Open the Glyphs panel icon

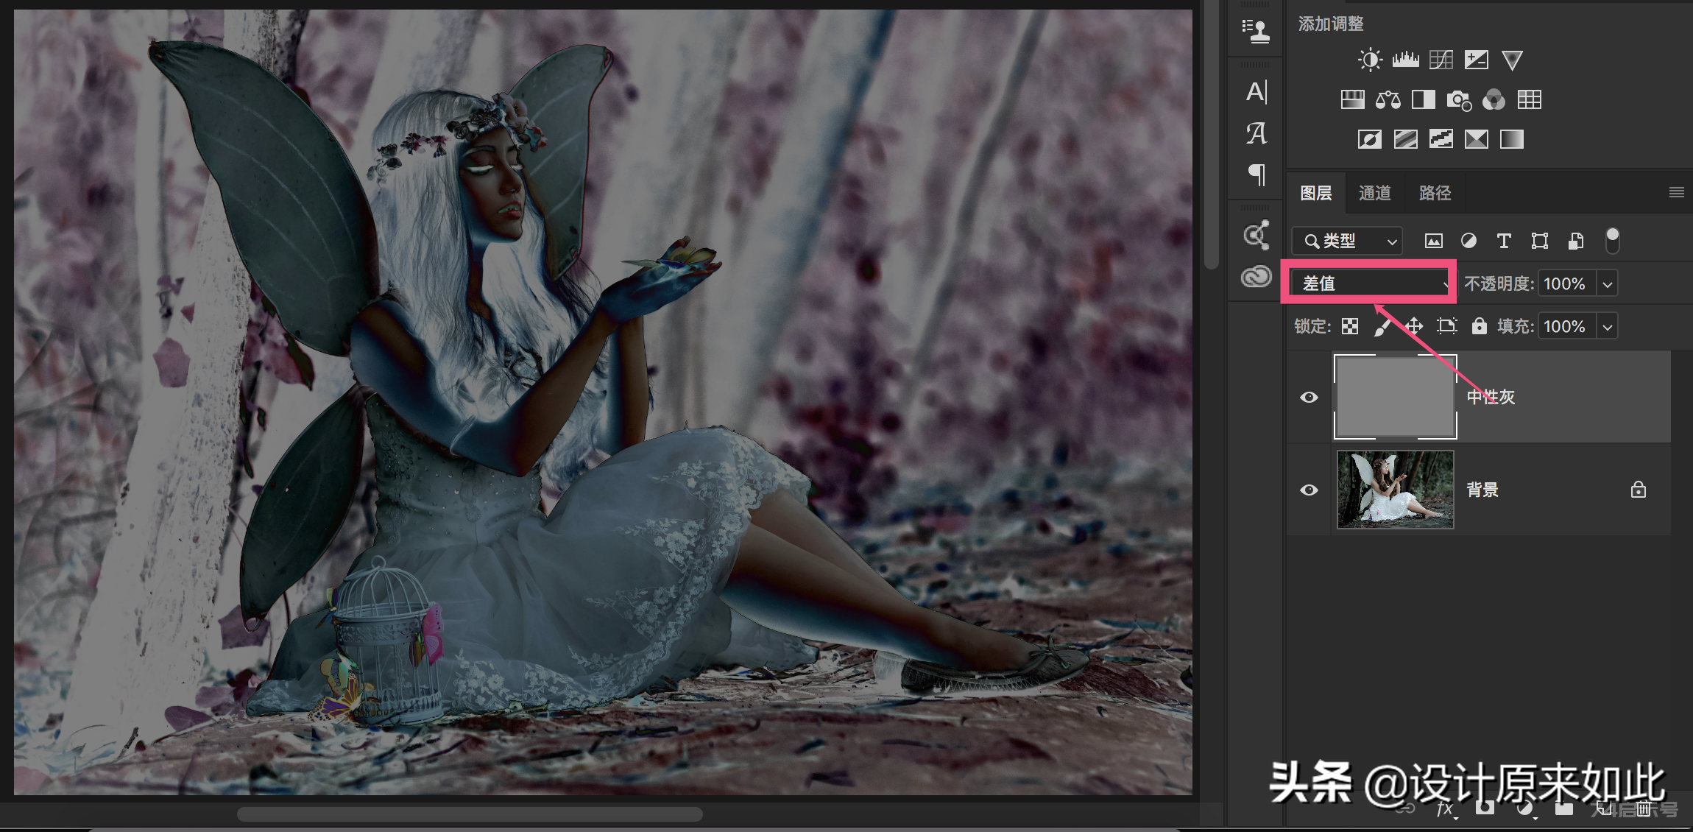(x=1257, y=133)
